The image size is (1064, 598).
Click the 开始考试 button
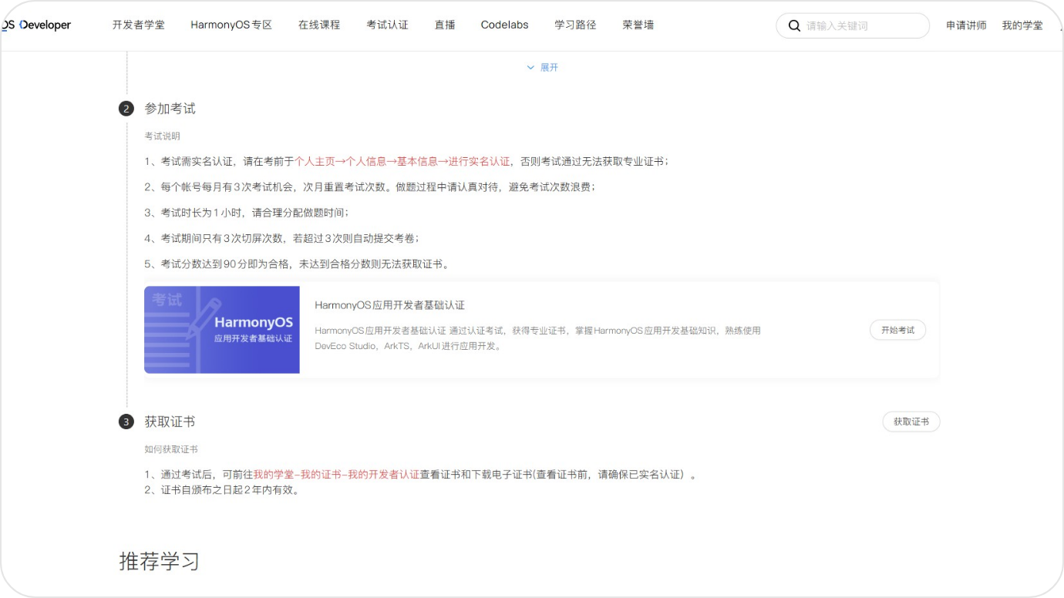tap(898, 330)
